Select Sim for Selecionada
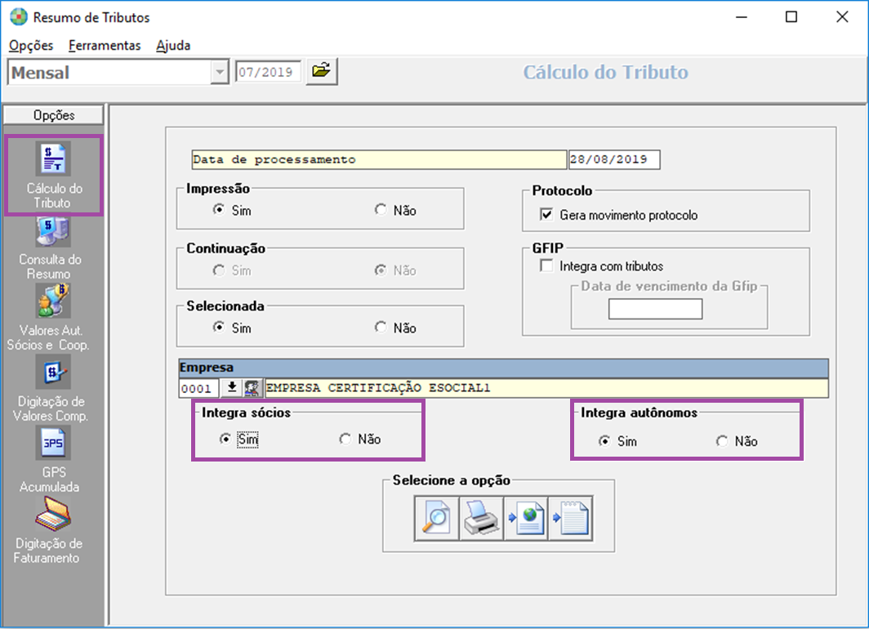Image resolution: width=869 pixels, height=629 pixels. 219,328
